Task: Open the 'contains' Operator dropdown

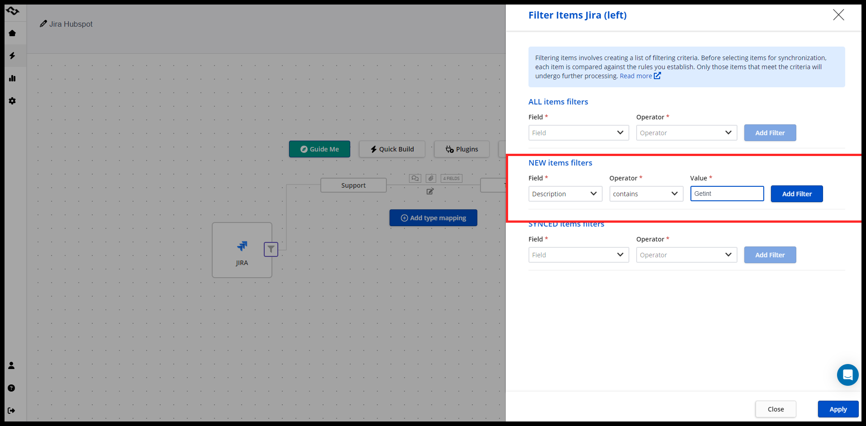Action: click(x=646, y=194)
